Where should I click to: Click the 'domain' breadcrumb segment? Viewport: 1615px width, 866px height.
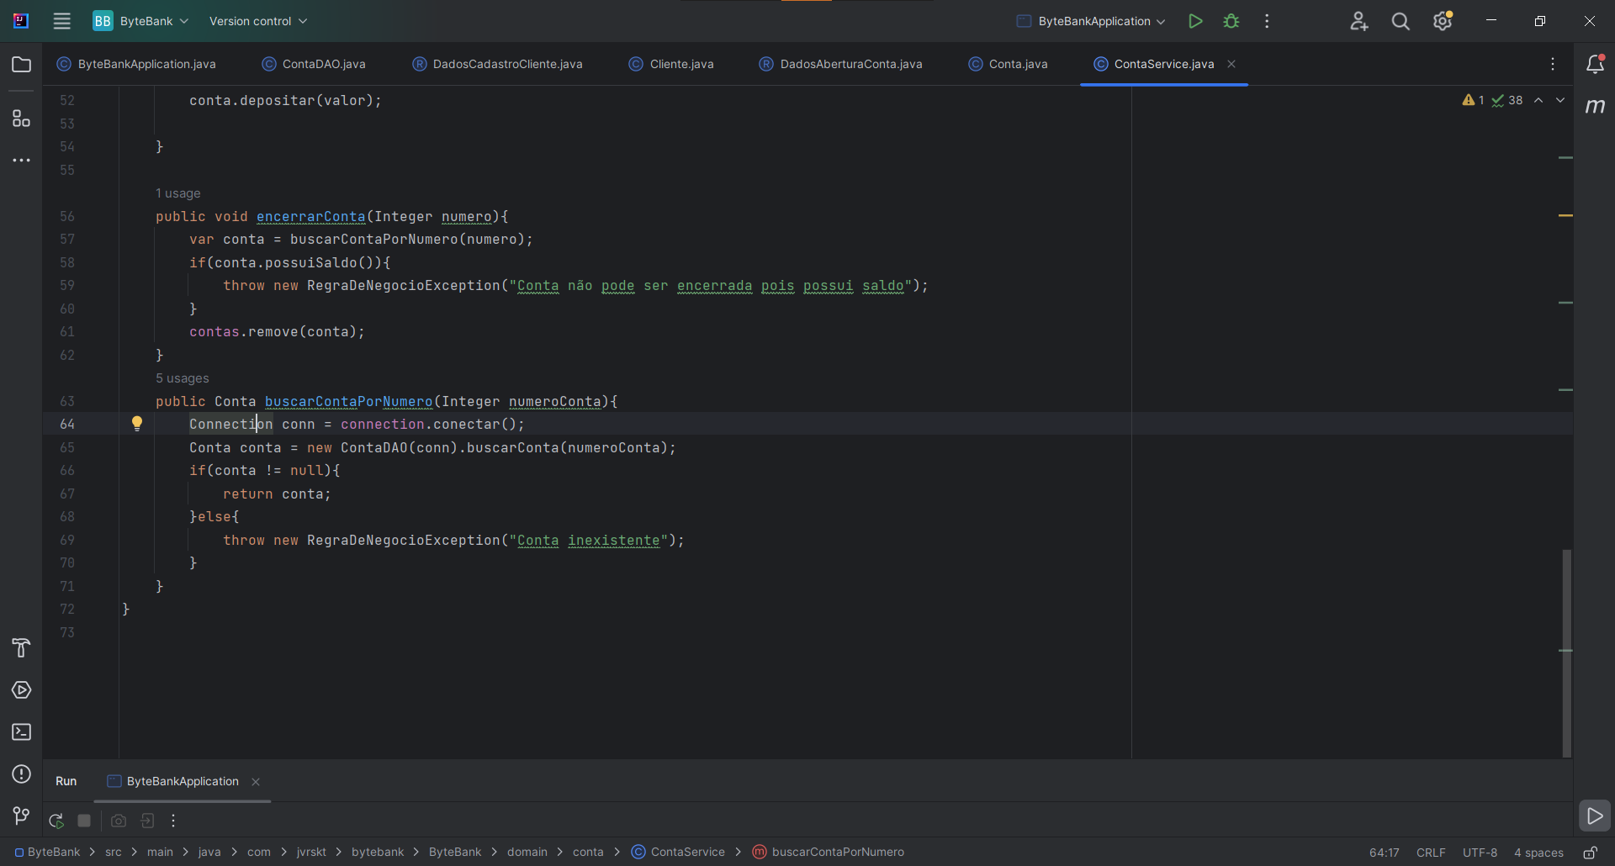coord(527,853)
